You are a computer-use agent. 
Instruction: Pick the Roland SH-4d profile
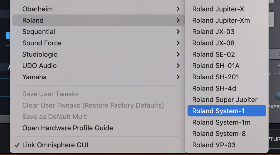(214, 89)
